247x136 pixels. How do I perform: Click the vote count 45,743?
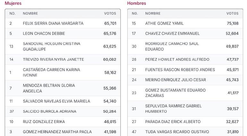coord(232,80)
